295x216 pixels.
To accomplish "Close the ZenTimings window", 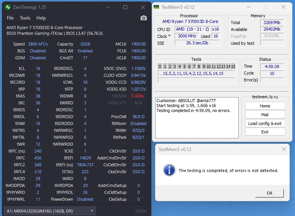I will 143,7.
